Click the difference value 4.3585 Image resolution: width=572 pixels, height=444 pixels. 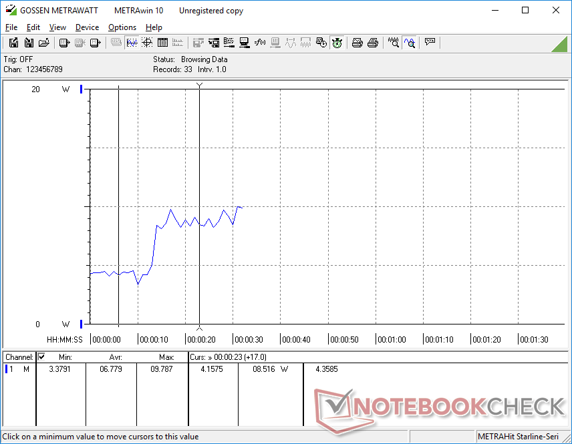point(327,369)
